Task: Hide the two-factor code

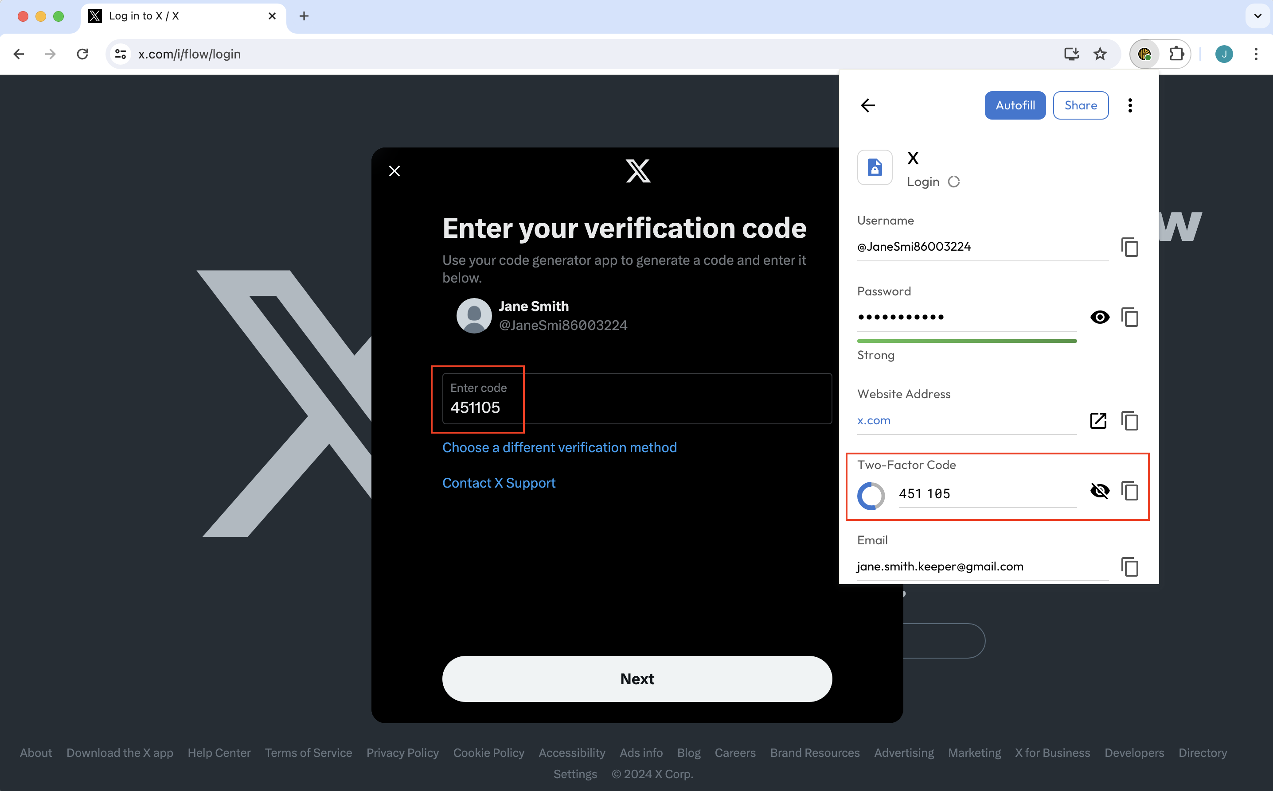Action: 1099,491
